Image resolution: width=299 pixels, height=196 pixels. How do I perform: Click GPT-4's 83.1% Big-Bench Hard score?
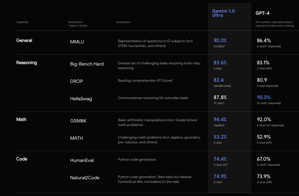coord(263,63)
